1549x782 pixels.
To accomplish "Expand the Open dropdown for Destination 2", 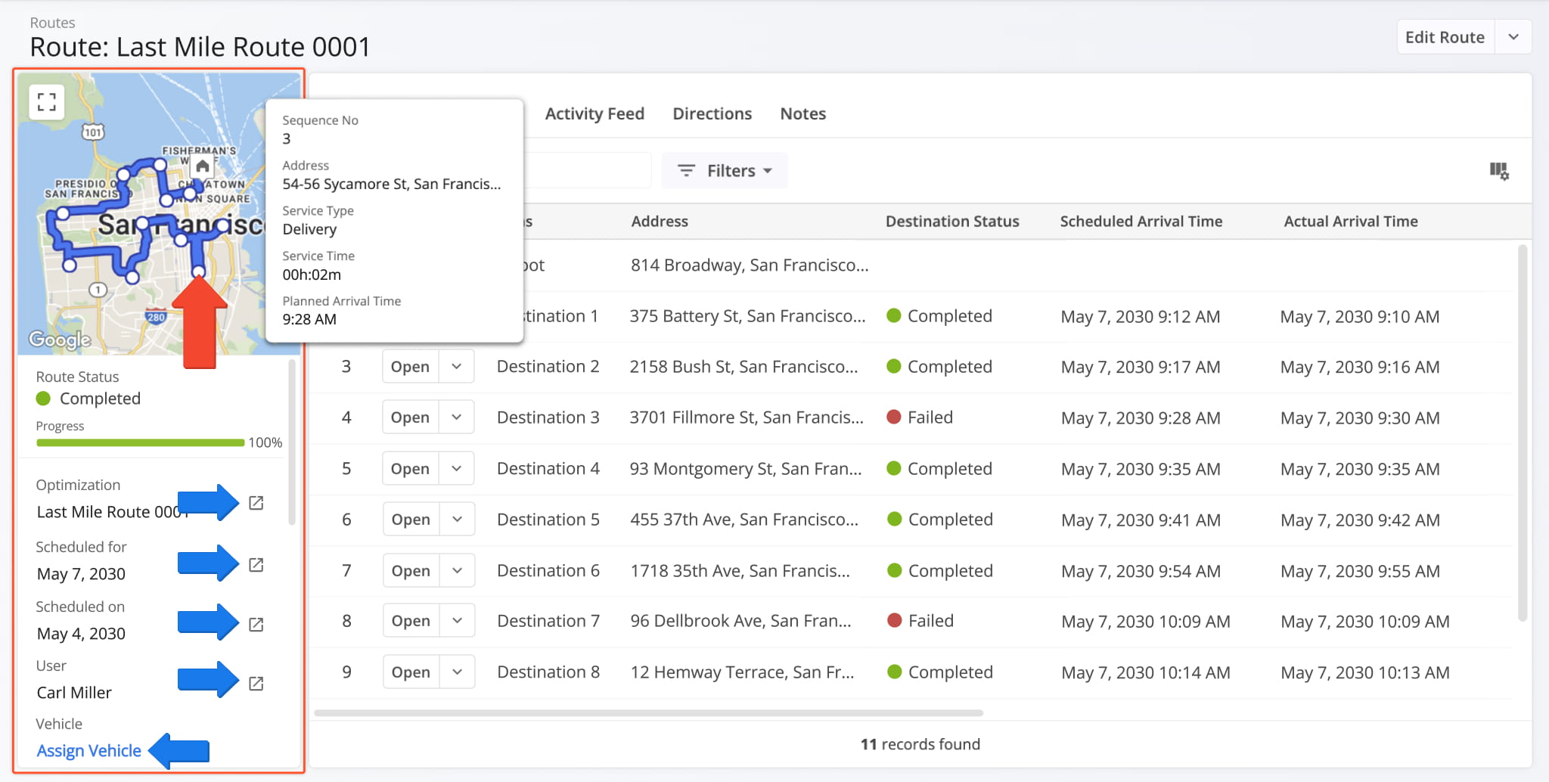I will pos(457,367).
